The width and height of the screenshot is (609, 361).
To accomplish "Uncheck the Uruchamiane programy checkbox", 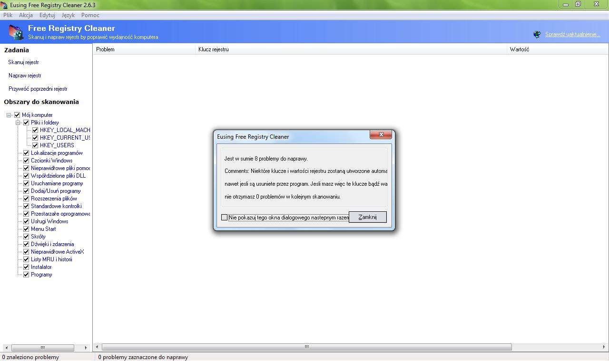I will [x=26, y=183].
